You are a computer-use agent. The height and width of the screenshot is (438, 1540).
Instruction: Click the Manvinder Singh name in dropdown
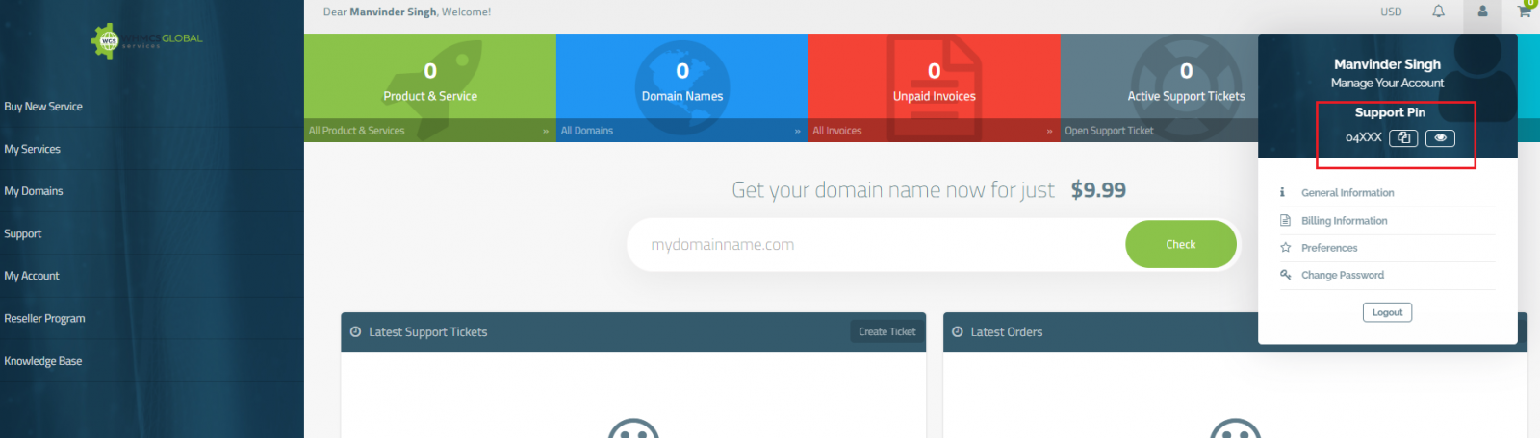[1387, 64]
